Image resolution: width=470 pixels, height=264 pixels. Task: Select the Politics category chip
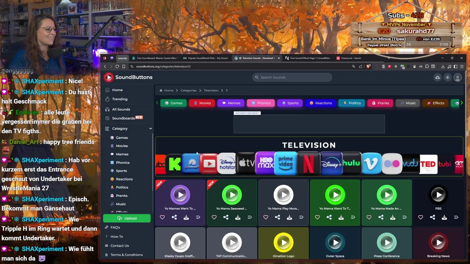(352, 103)
